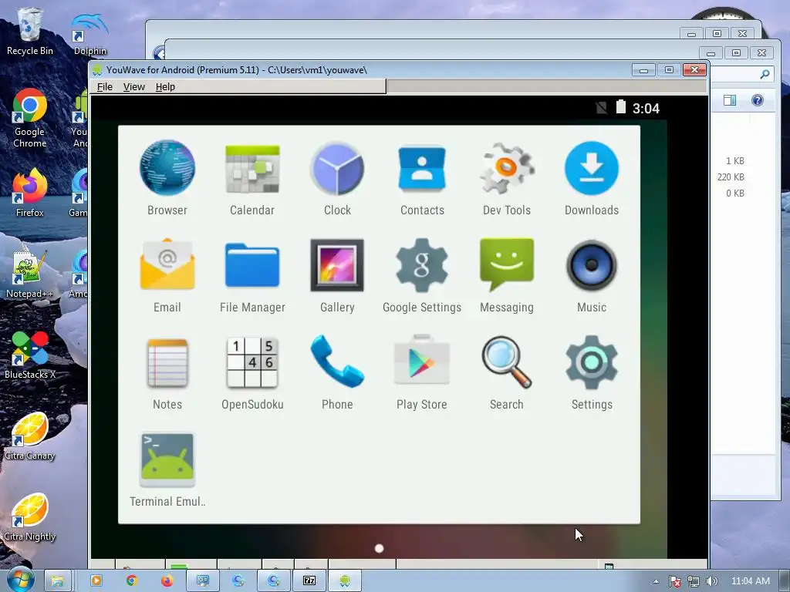Click the help icon in the background Explorer window
Image resolution: width=790 pixels, height=592 pixels.
(x=758, y=100)
